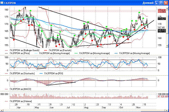
Task: Click the Volume legend entry
Action: click(x=18, y=101)
